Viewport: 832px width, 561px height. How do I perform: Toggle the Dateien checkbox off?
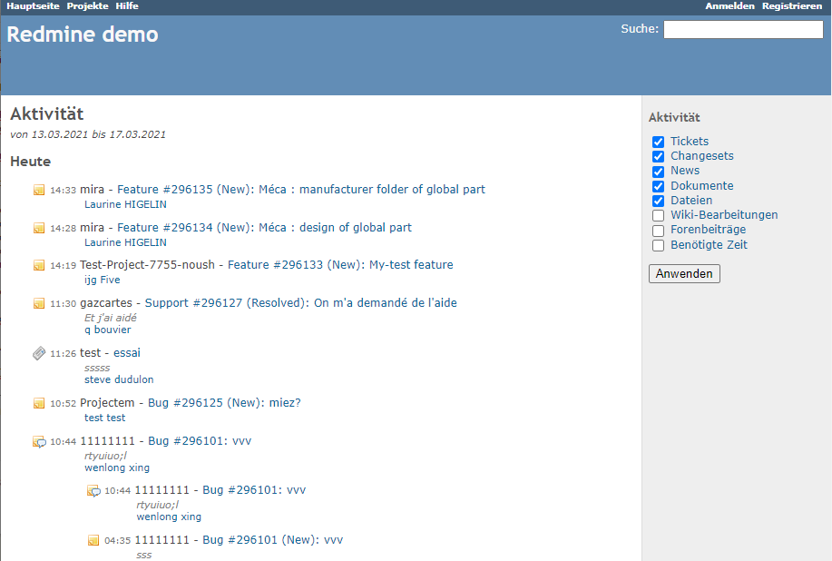click(x=658, y=202)
